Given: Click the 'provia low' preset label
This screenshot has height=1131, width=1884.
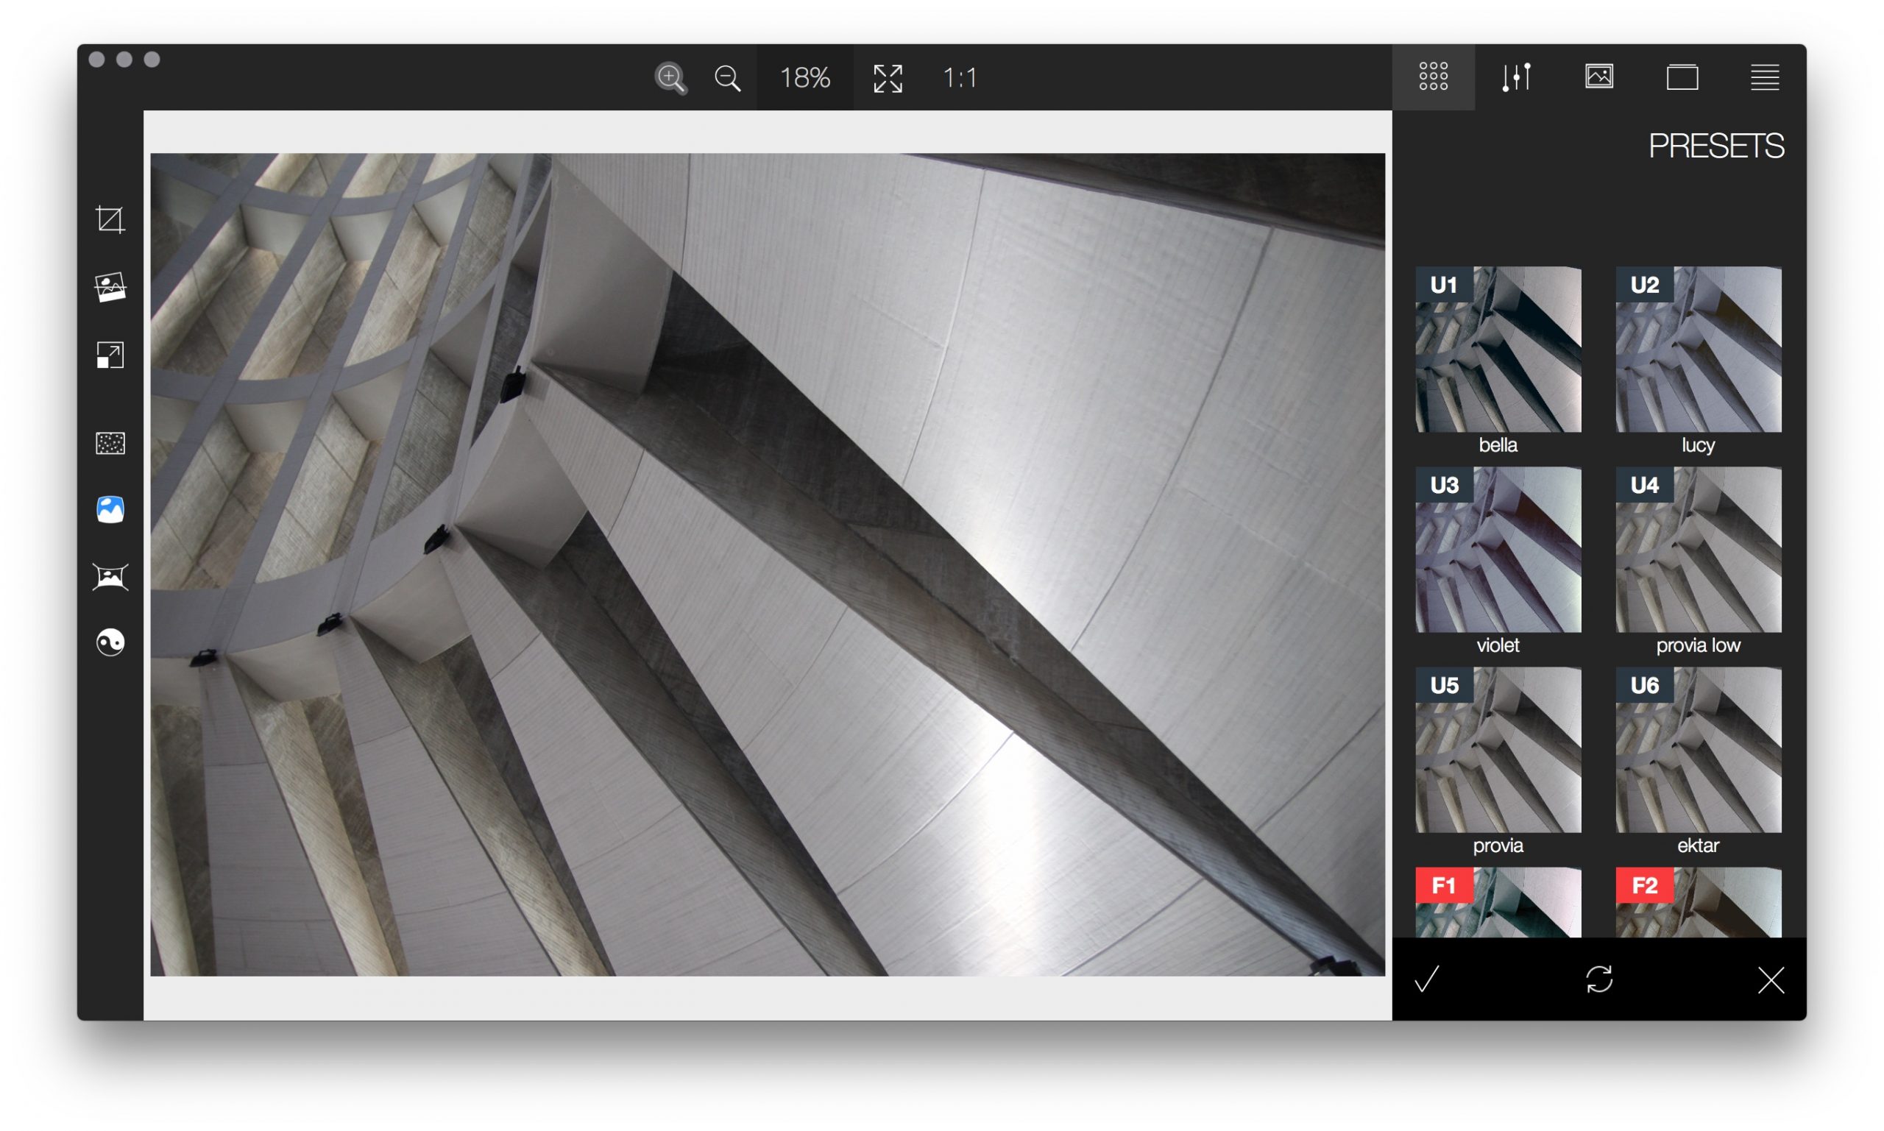Looking at the screenshot, I should point(1698,645).
